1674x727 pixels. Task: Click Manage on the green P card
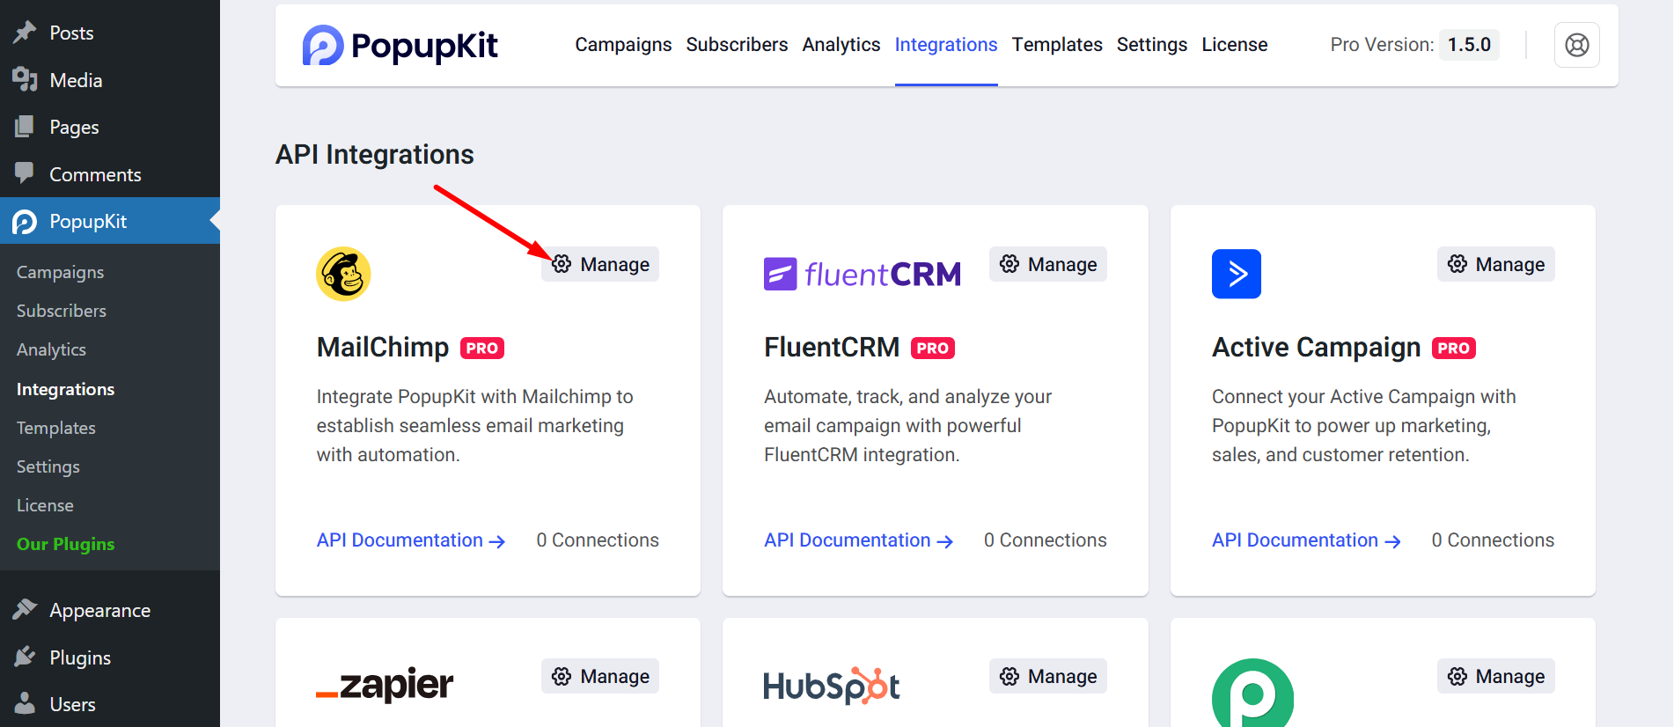coord(1496,676)
